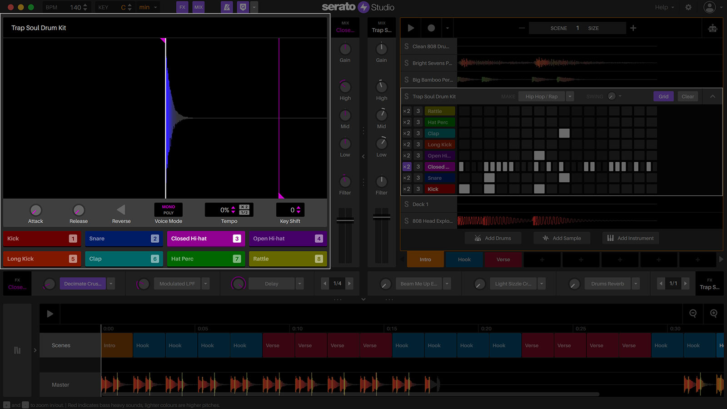Toggle x2 on the Rattle row
Viewport: 727px width, 409px height.
[x=407, y=111]
